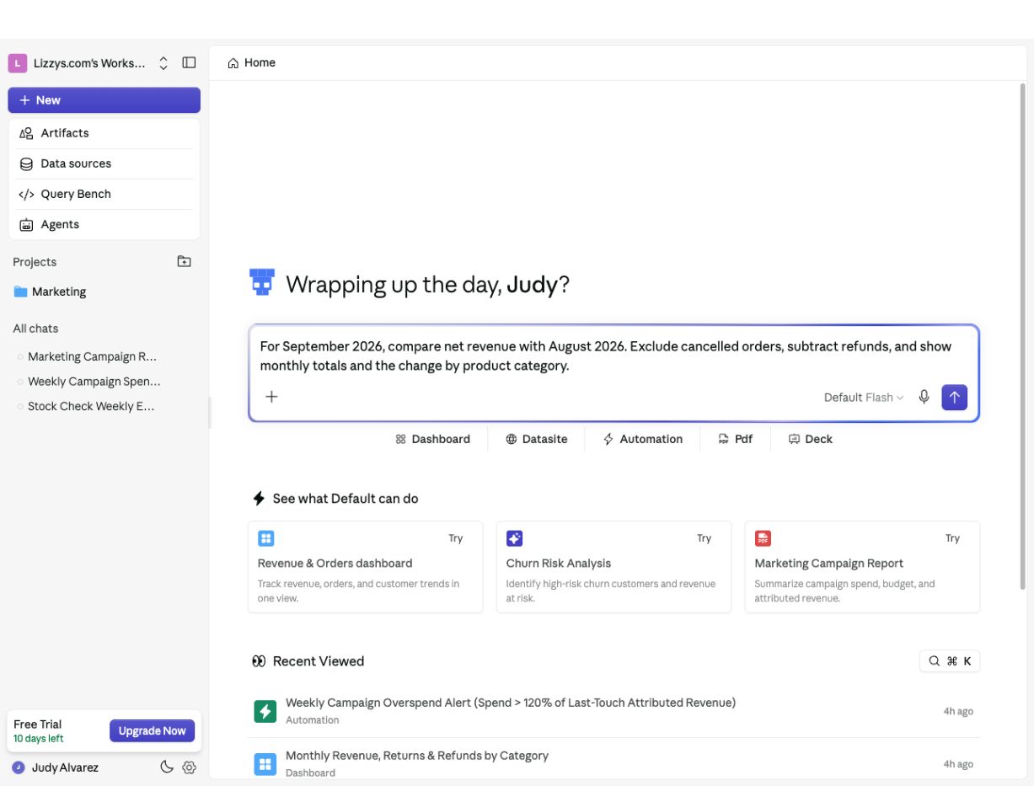Image resolution: width=1034 pixels, height=786 pixels.
Task: Toggle dark mode moon icon
Action: point(167,767)
